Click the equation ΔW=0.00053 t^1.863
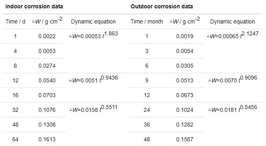This screenshot has height=146, width=266. [93, 35]
